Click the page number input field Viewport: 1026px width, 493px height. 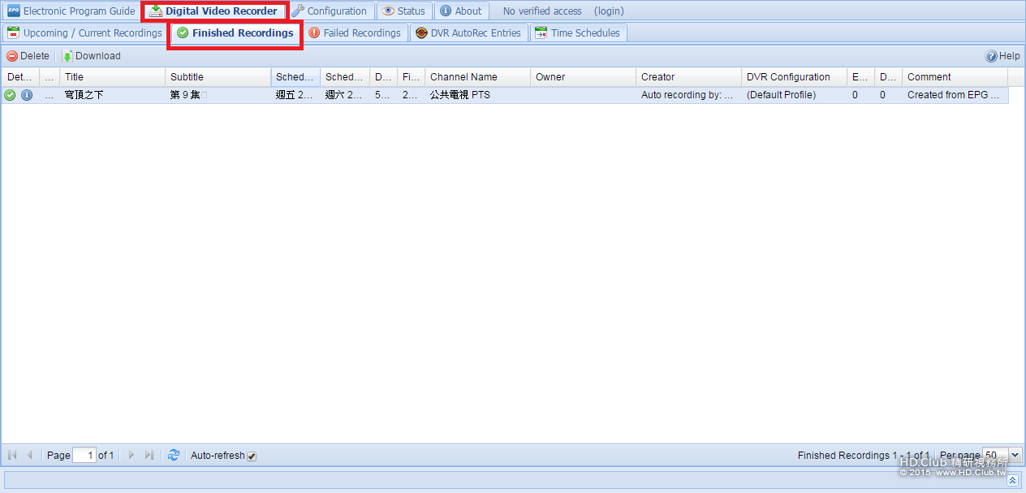84,456
